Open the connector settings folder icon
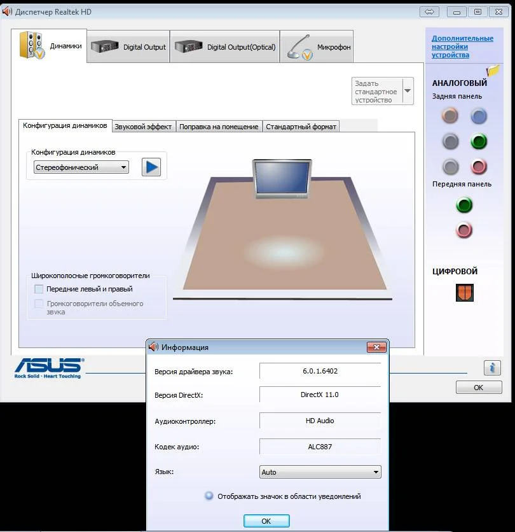This screenshot has height=532, width=515. (493, 70)
